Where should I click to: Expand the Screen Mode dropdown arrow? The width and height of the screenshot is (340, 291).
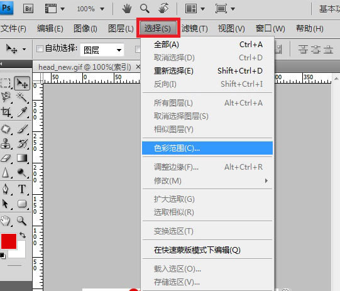coord(233,9)
